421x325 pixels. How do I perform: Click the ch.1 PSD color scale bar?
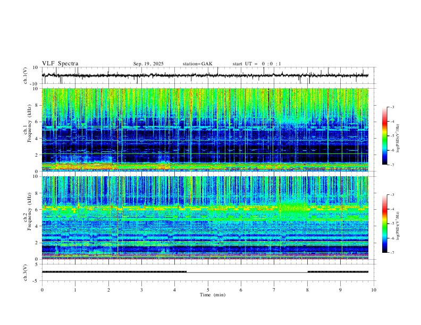point(384,135)
